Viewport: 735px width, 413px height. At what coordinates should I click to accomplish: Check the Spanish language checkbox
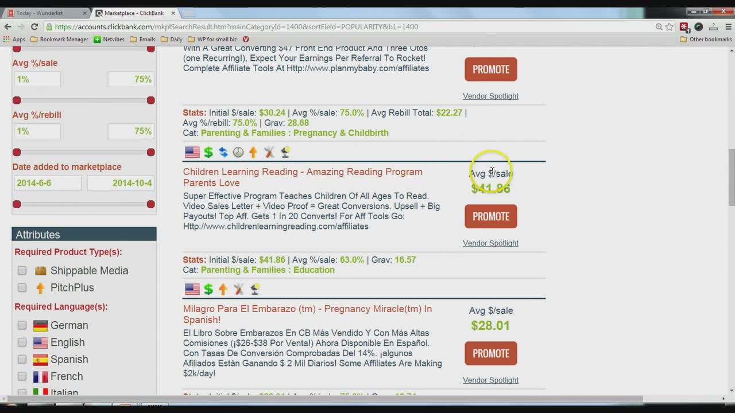[22, 360]
